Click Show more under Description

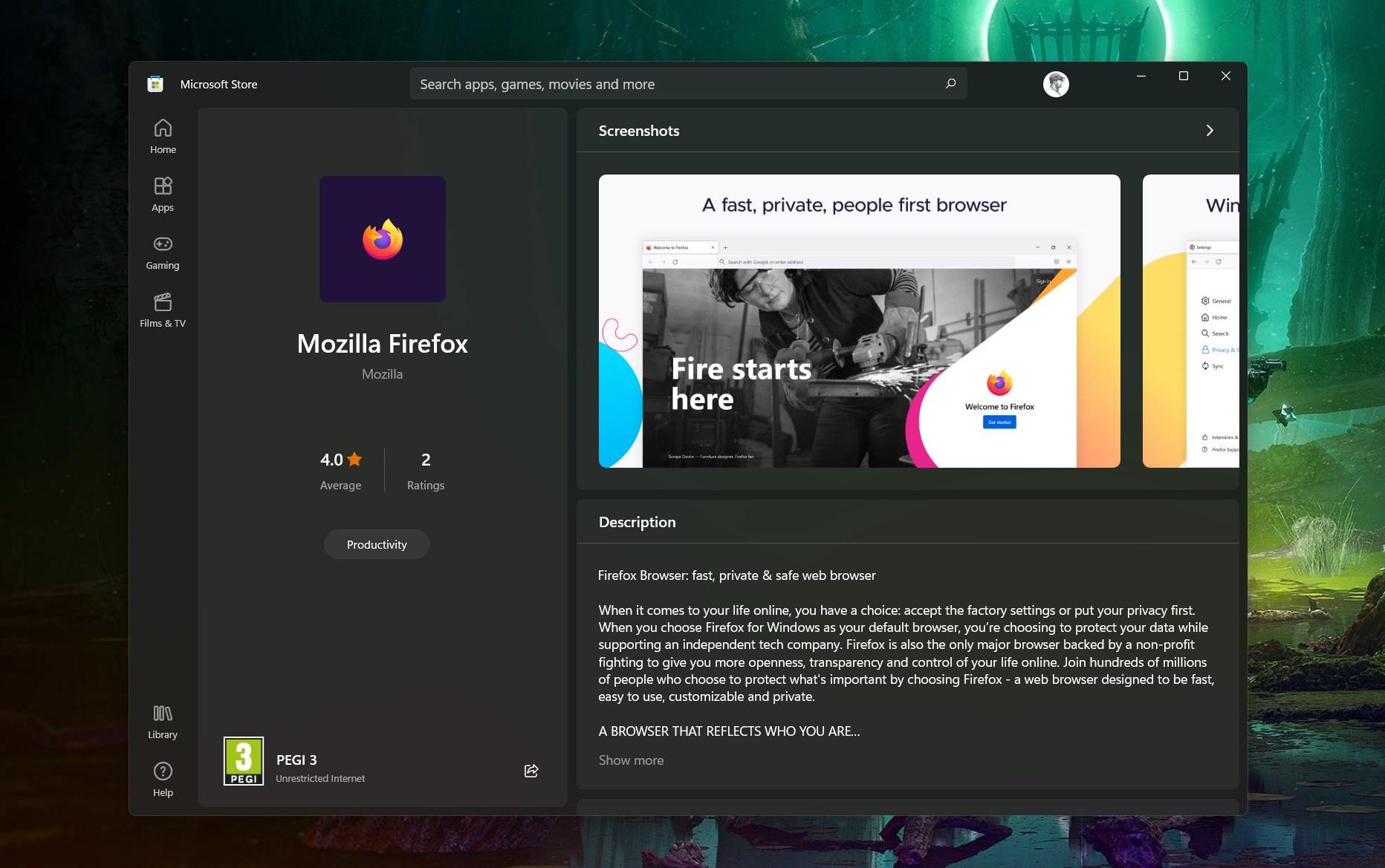pyautogui.click(x=631, y=760)
